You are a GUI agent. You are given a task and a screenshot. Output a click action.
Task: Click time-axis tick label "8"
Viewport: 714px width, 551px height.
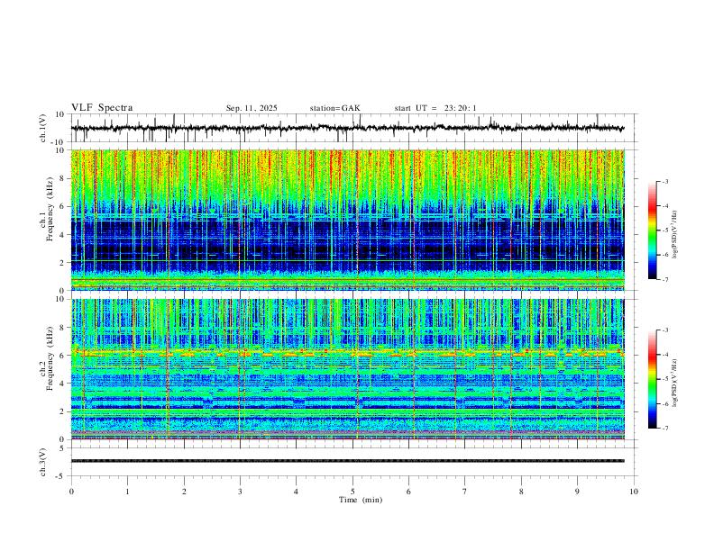click(521, 492)
